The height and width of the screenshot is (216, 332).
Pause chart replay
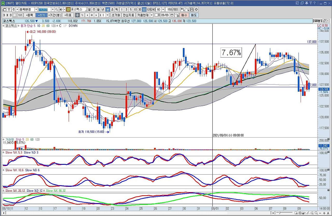point(92,15)
